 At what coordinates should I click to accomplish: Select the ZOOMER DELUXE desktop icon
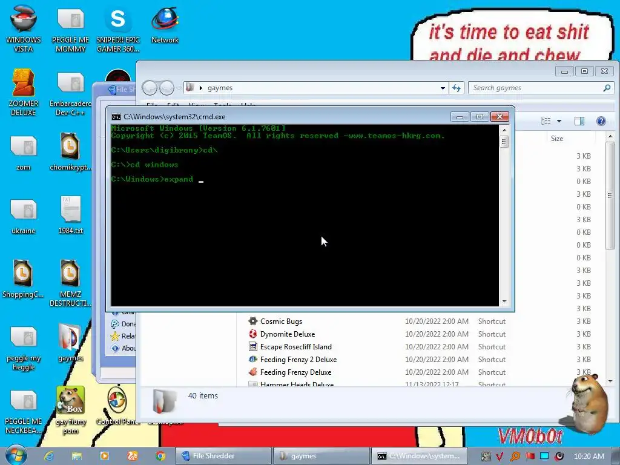(x=24, y=92)
